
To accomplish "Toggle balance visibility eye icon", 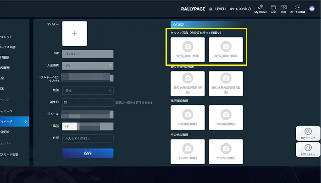I will [244, 8].
